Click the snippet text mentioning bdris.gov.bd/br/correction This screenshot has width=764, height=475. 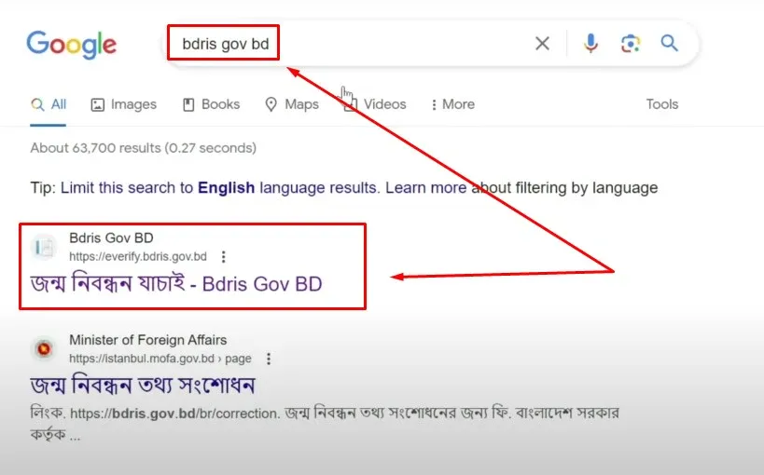(x=325, y=424)
